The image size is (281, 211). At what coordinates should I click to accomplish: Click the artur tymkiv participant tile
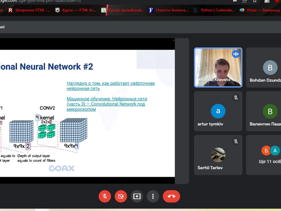pos(218,111)
